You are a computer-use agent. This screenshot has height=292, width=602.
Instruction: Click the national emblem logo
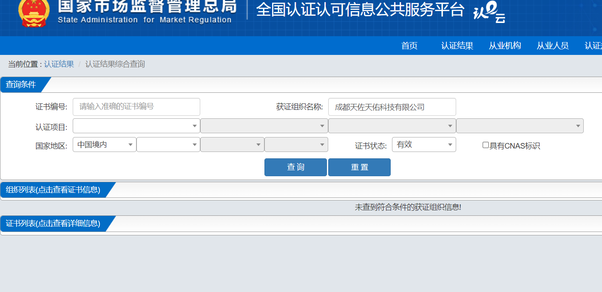[34, 13]
